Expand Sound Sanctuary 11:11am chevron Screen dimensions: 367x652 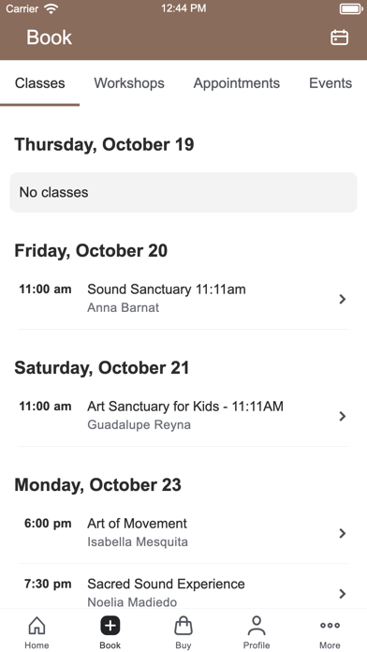342,299
